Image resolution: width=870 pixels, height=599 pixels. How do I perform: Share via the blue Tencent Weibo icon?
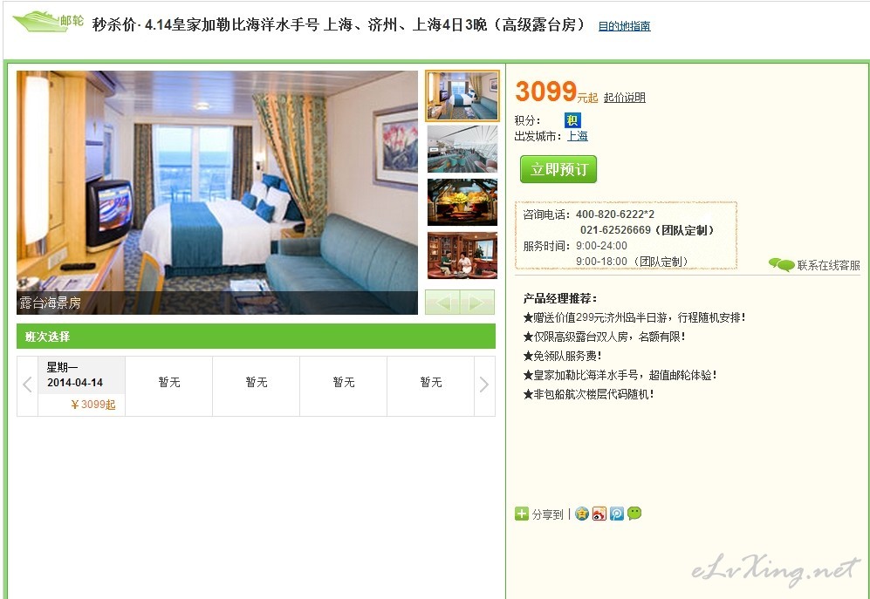coord(617,514)
